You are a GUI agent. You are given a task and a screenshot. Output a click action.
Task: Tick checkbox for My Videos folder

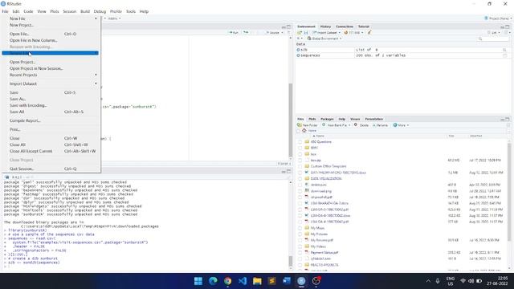300,246
